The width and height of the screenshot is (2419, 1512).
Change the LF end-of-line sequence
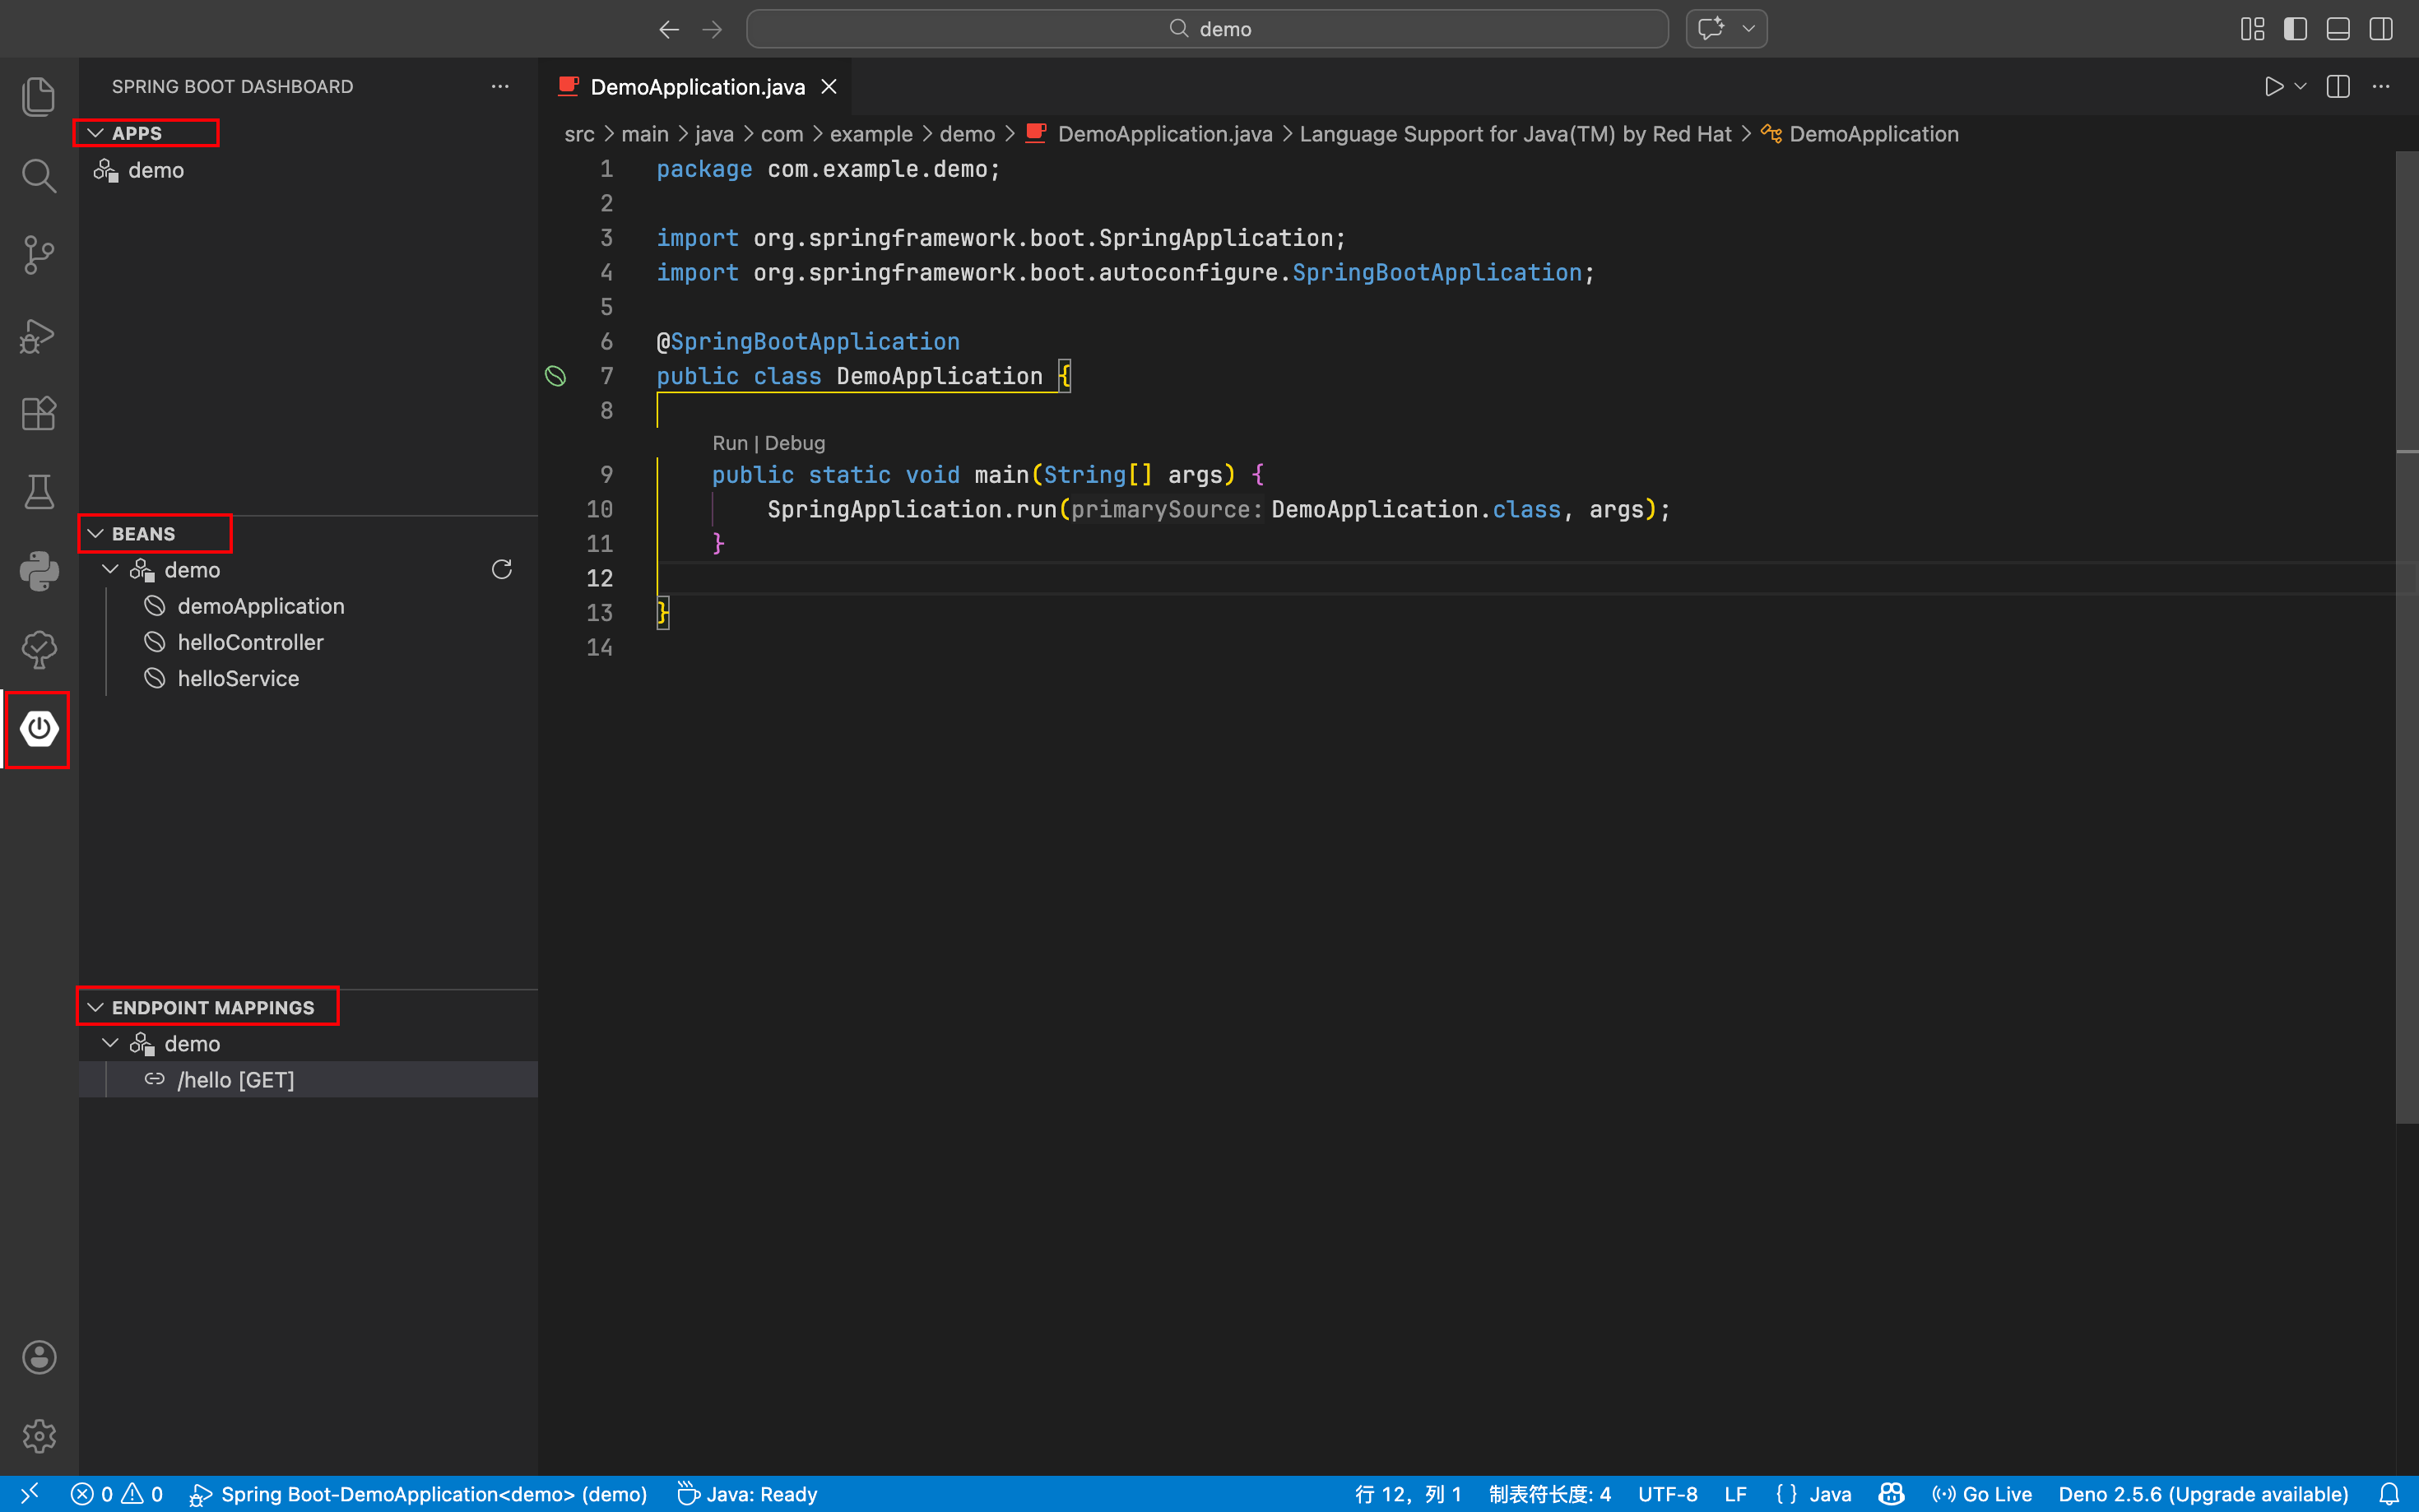click(1735, 1494)
